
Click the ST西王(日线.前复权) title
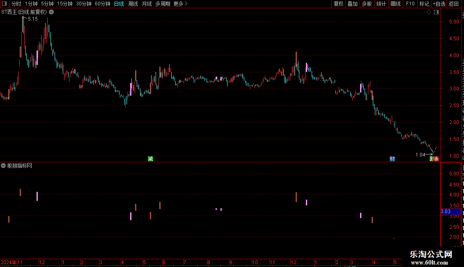tap(24, 12)
